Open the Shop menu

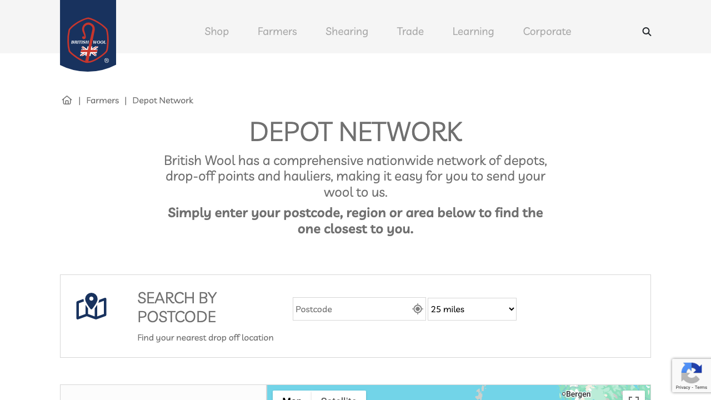217,32
